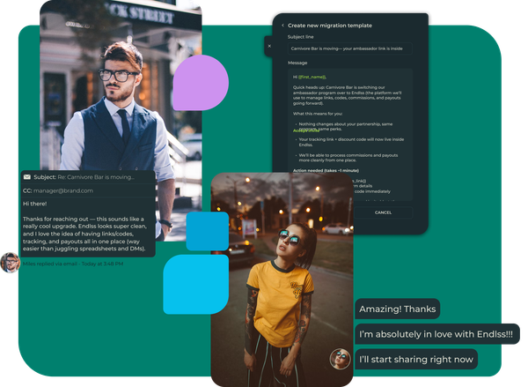Click Miles's avatar beside the email reply

[x=10, y=263]
